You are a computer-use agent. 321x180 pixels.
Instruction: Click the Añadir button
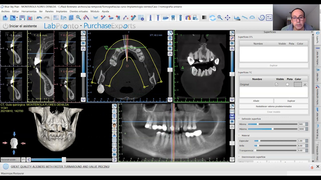tap(256, 101)
